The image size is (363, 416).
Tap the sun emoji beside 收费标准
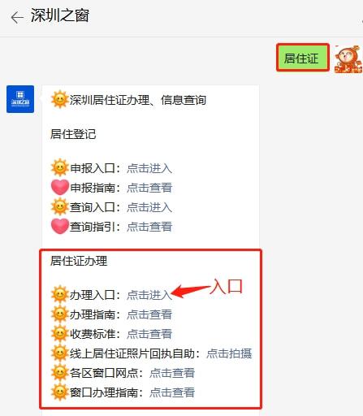[x=59, y=333]
